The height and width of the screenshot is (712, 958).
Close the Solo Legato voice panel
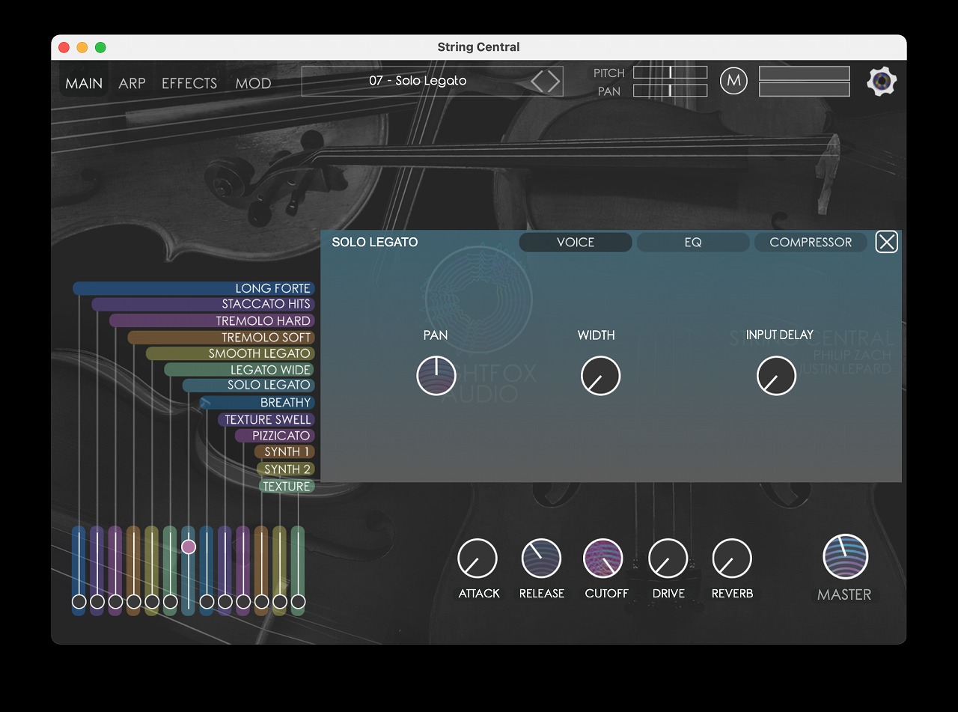(886, 242)
